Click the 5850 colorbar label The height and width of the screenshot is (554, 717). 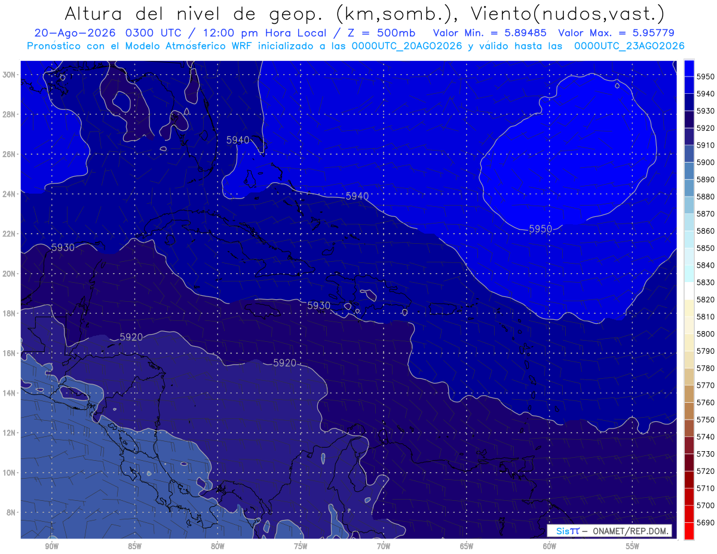706,248
